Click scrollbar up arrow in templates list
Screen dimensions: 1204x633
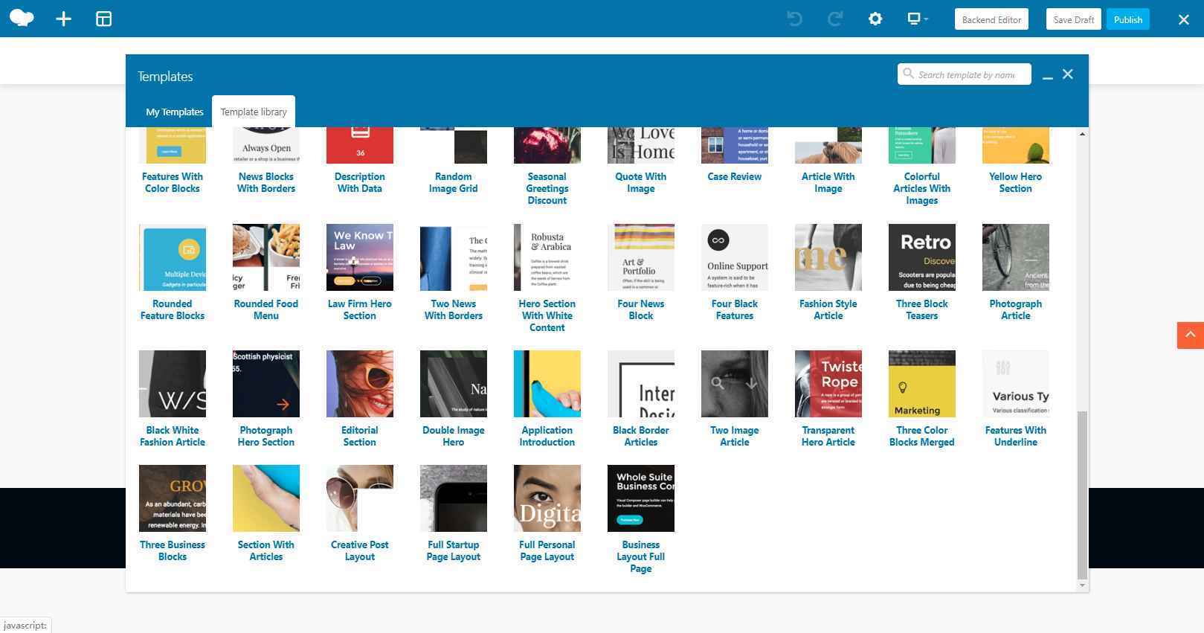(1082, 134)
